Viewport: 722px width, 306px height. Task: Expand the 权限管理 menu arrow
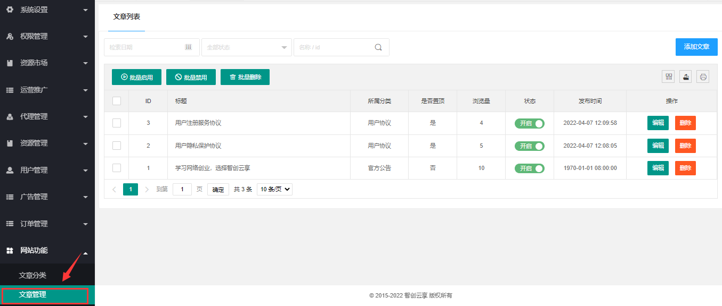pyautogui.click(x=85, y=37)
